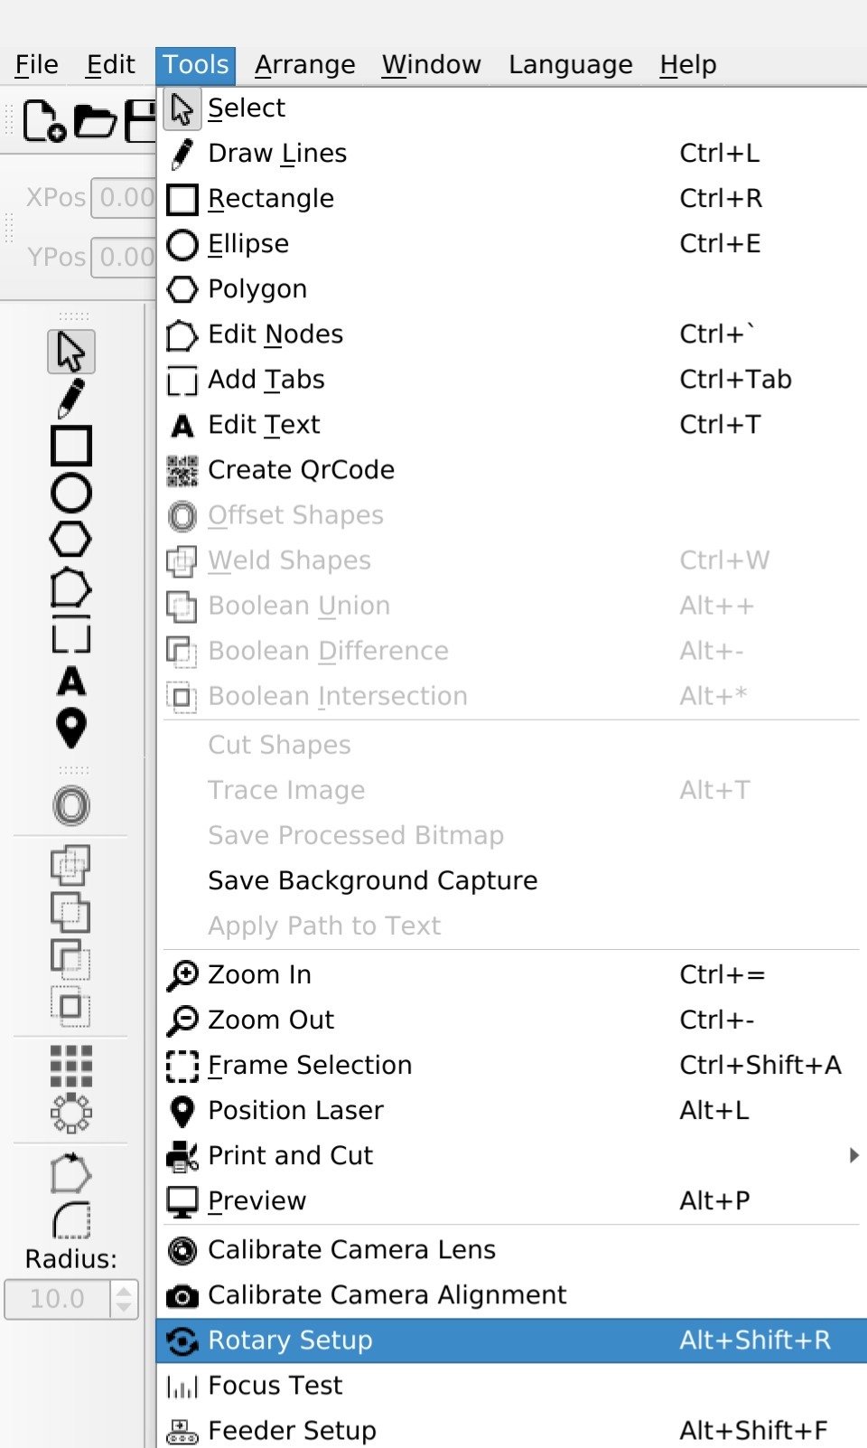This screenshot has height=1448, width=867.
Task: Select the Circular Array tool in sidebar
Action: pos(71,1114)
